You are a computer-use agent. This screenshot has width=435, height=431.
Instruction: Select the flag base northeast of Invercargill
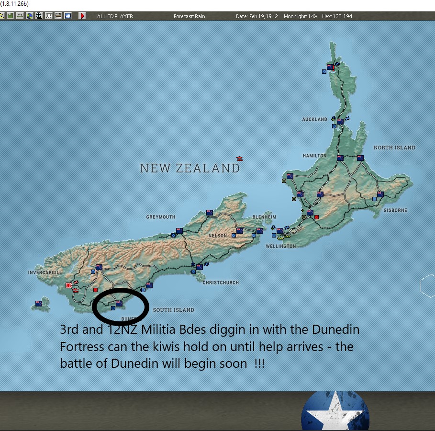(x=99, y=267)
